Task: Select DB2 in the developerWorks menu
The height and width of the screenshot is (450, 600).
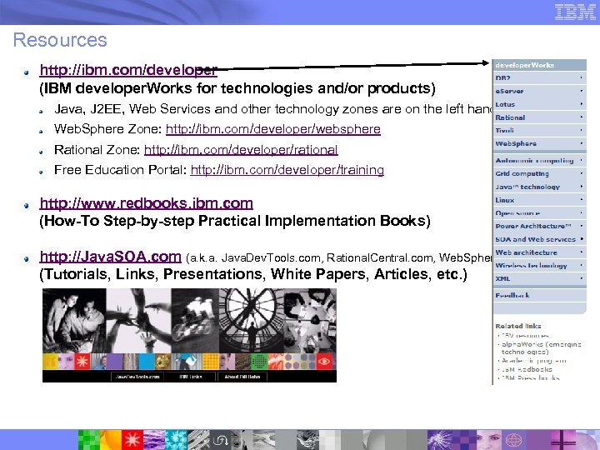Action: [x=539, y=78]
